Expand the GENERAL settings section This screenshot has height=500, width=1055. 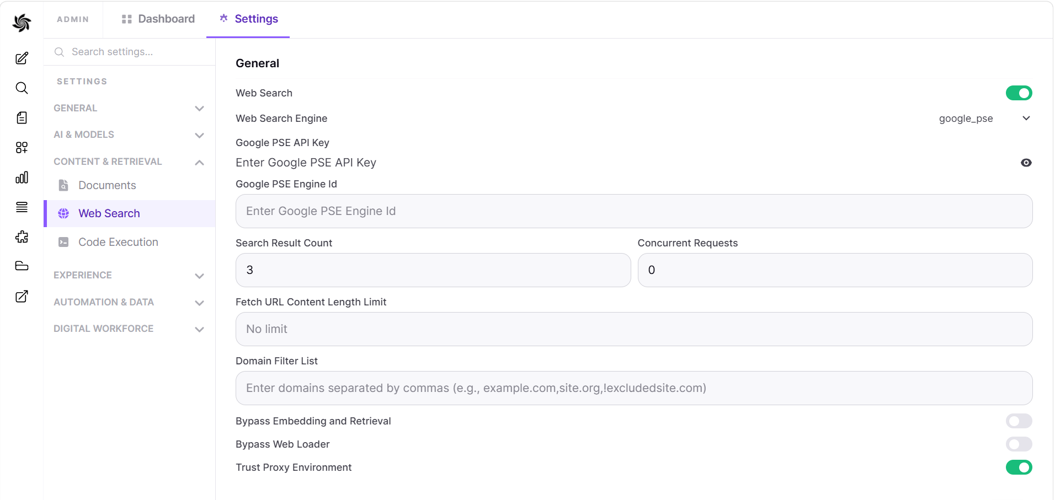[129, 108]
